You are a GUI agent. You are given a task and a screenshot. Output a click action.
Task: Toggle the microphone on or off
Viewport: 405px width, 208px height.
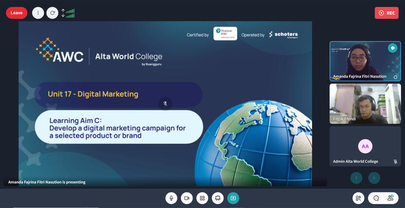tap(171, 198)
